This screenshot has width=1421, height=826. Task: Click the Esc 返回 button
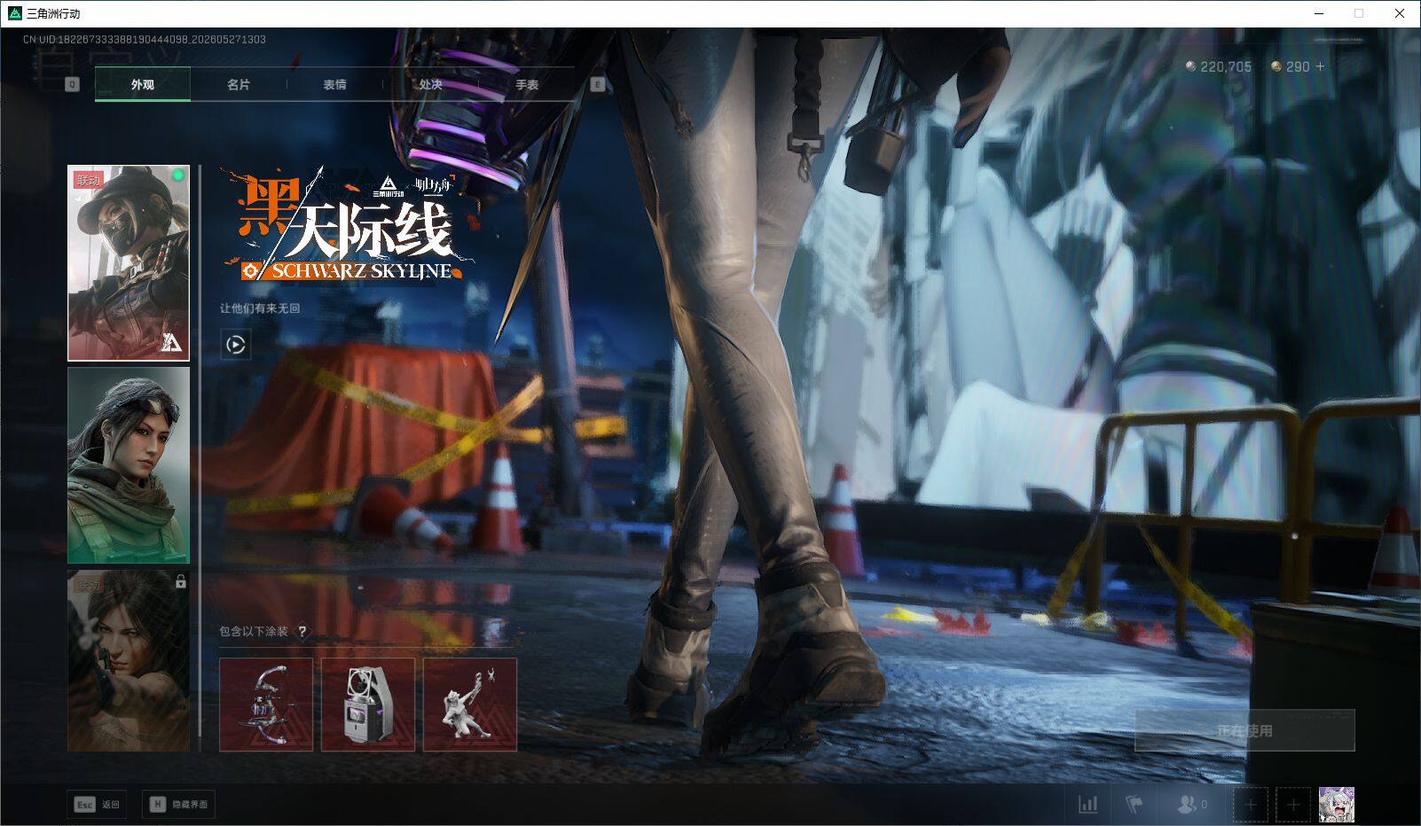97,804
